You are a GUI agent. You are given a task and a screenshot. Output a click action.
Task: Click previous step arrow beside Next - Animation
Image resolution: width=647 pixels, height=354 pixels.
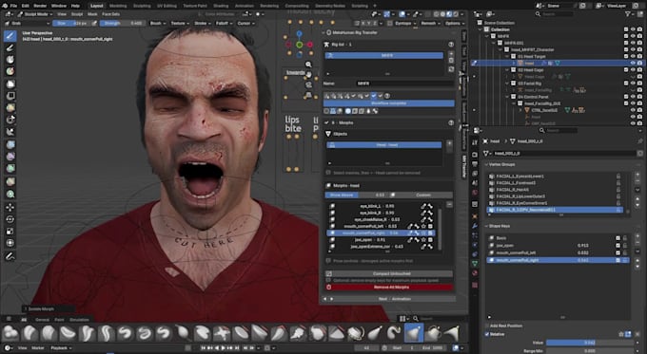[x=325, y=299]
